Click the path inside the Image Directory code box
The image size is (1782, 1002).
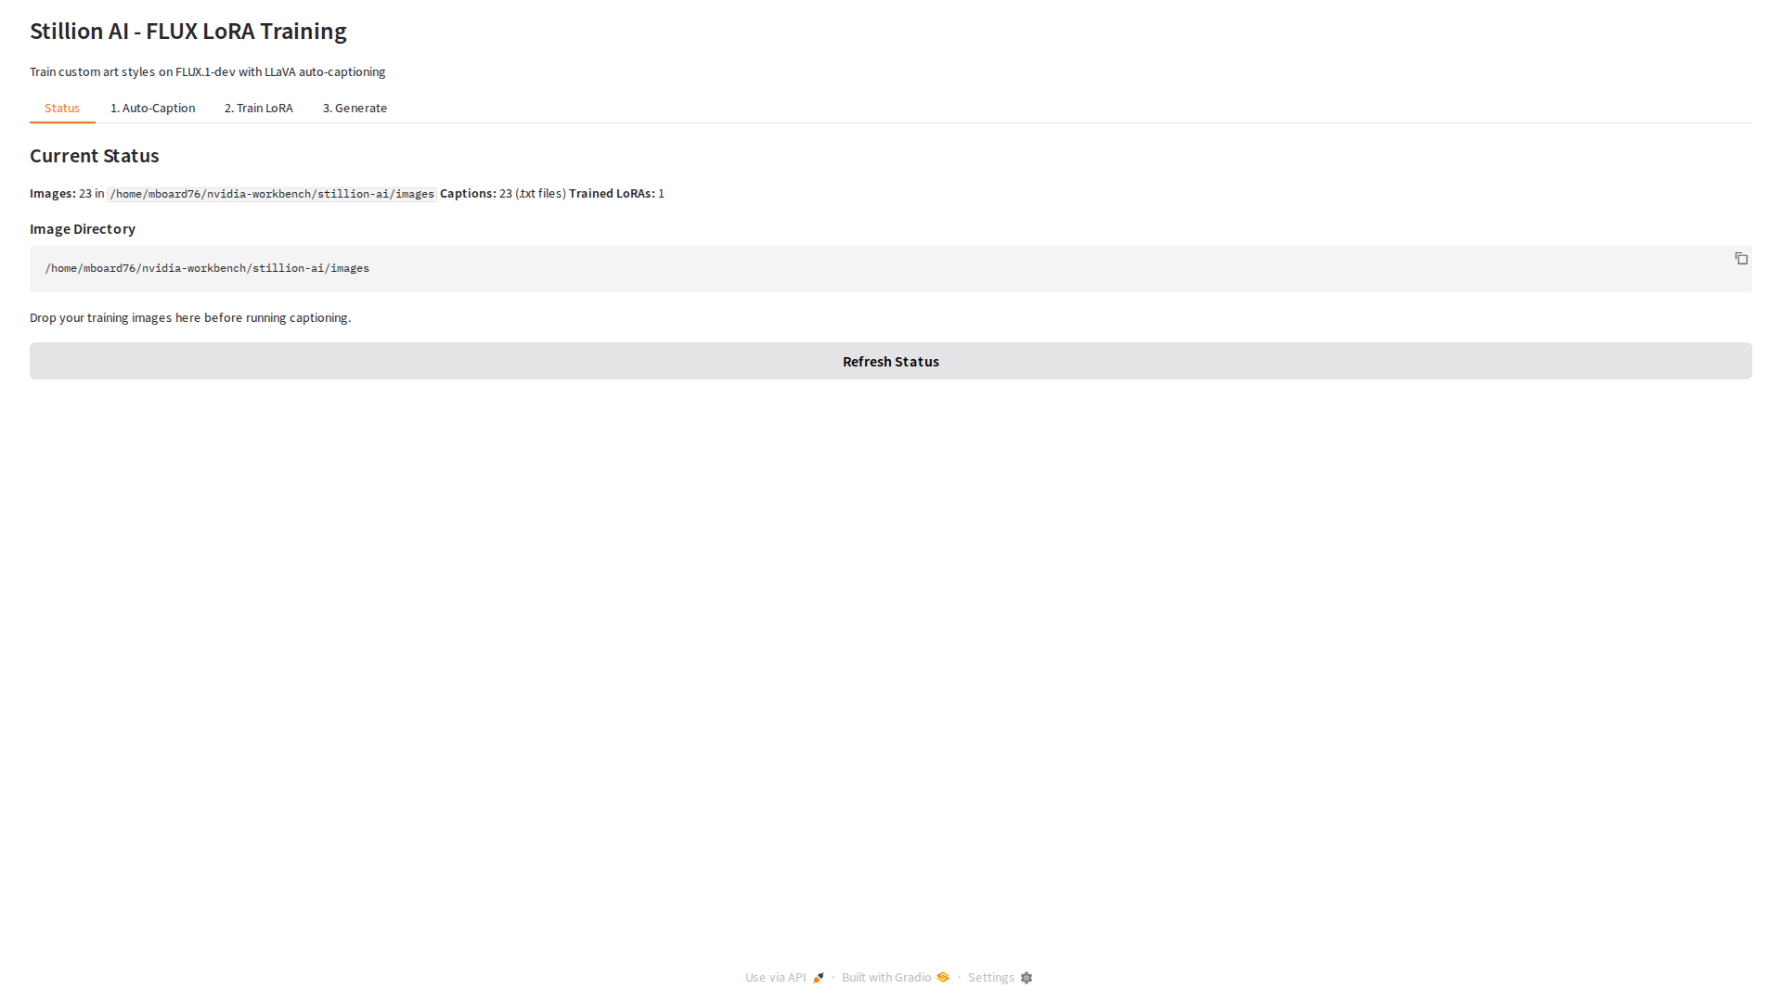tap(207, 268)
